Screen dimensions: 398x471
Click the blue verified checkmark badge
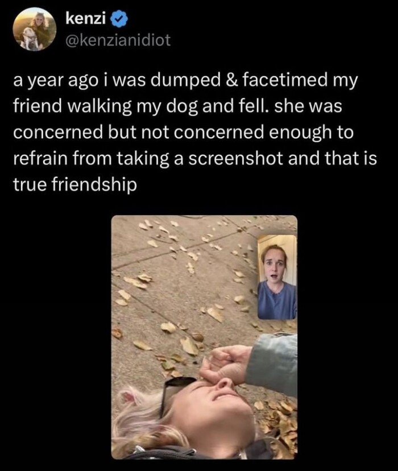pos(119,19)
